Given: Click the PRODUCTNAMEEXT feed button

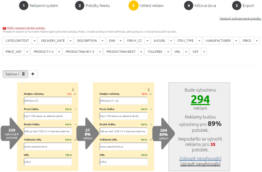Looking at the screenshot, I should coord(121,52).
